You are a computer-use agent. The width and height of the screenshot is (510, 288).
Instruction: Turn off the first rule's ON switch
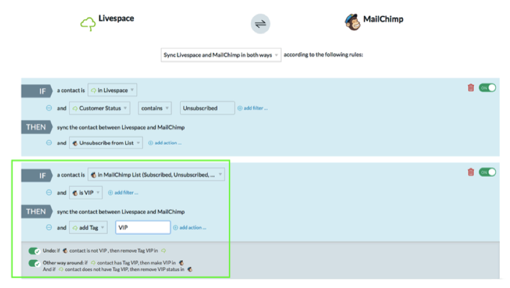tap(487, 88)
